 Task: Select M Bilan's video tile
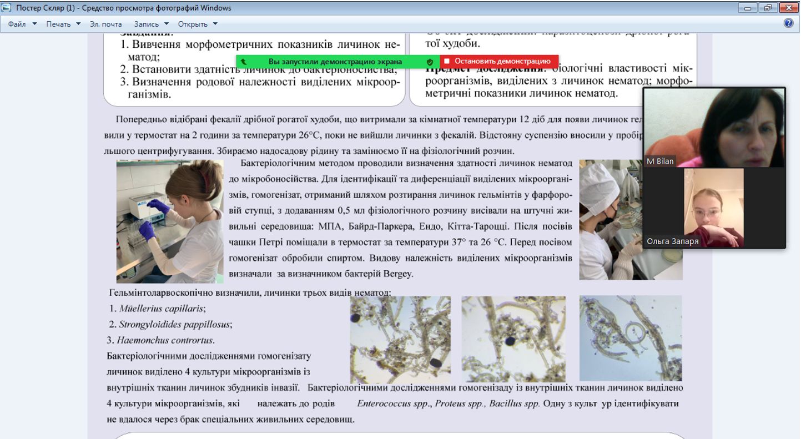pos(714,128)
